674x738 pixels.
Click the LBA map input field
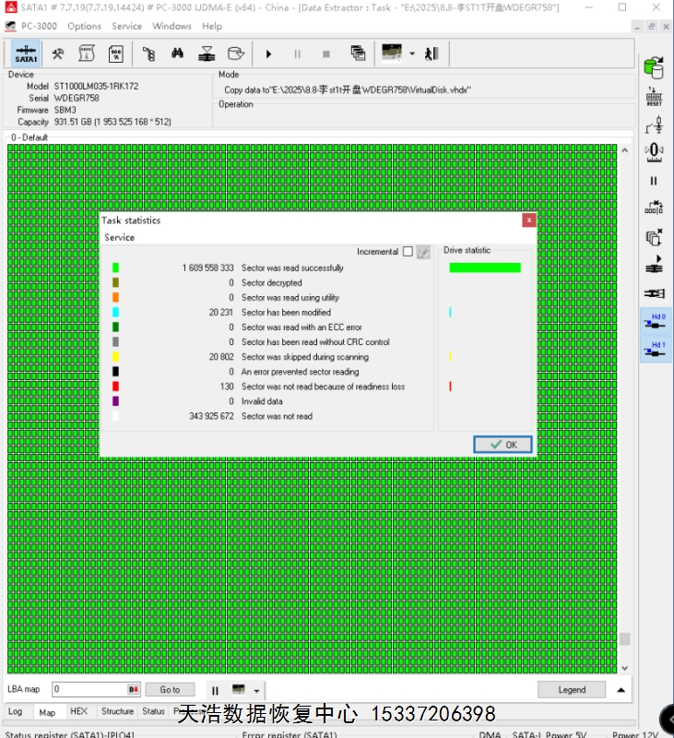[89, 689]
